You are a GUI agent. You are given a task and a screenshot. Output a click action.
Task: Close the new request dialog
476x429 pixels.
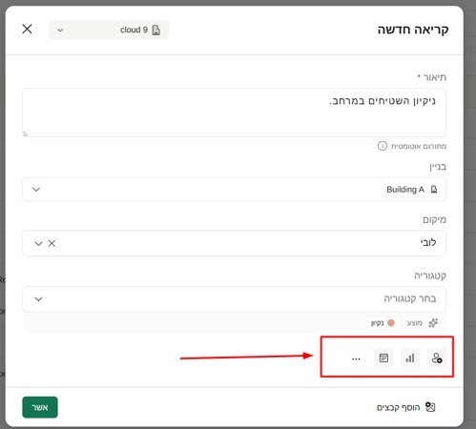27,29
